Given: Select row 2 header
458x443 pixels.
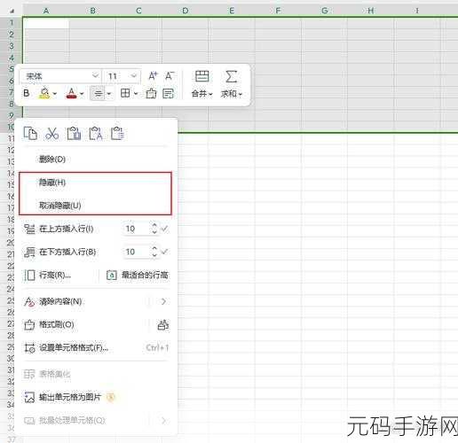Looking at the screenshot, I should tap(12, 35).
